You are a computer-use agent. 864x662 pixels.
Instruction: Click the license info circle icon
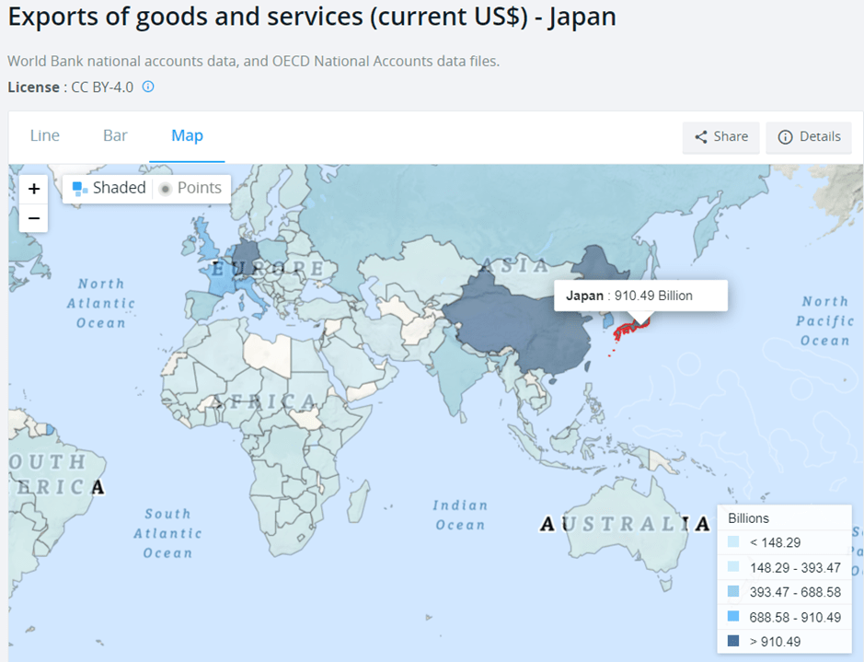click(148, 87)
